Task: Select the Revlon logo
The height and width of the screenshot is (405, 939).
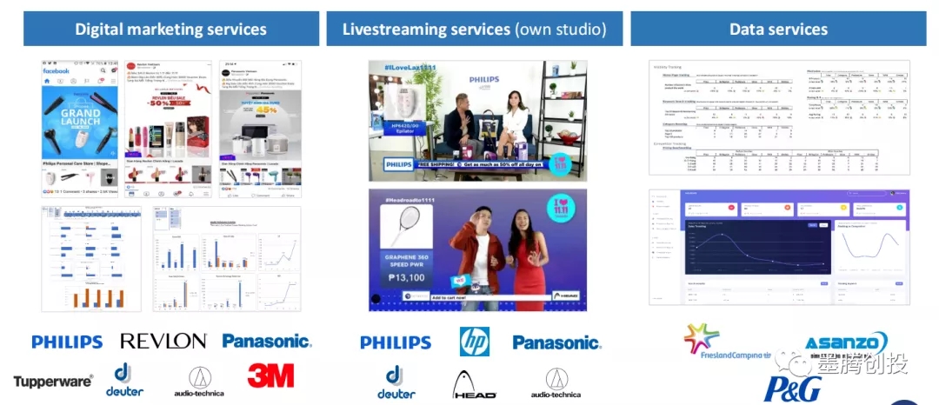Action: (163, 341)
